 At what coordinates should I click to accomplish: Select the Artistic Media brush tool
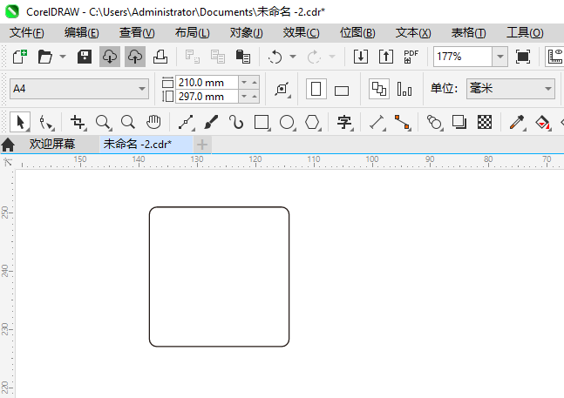(211, 123)
